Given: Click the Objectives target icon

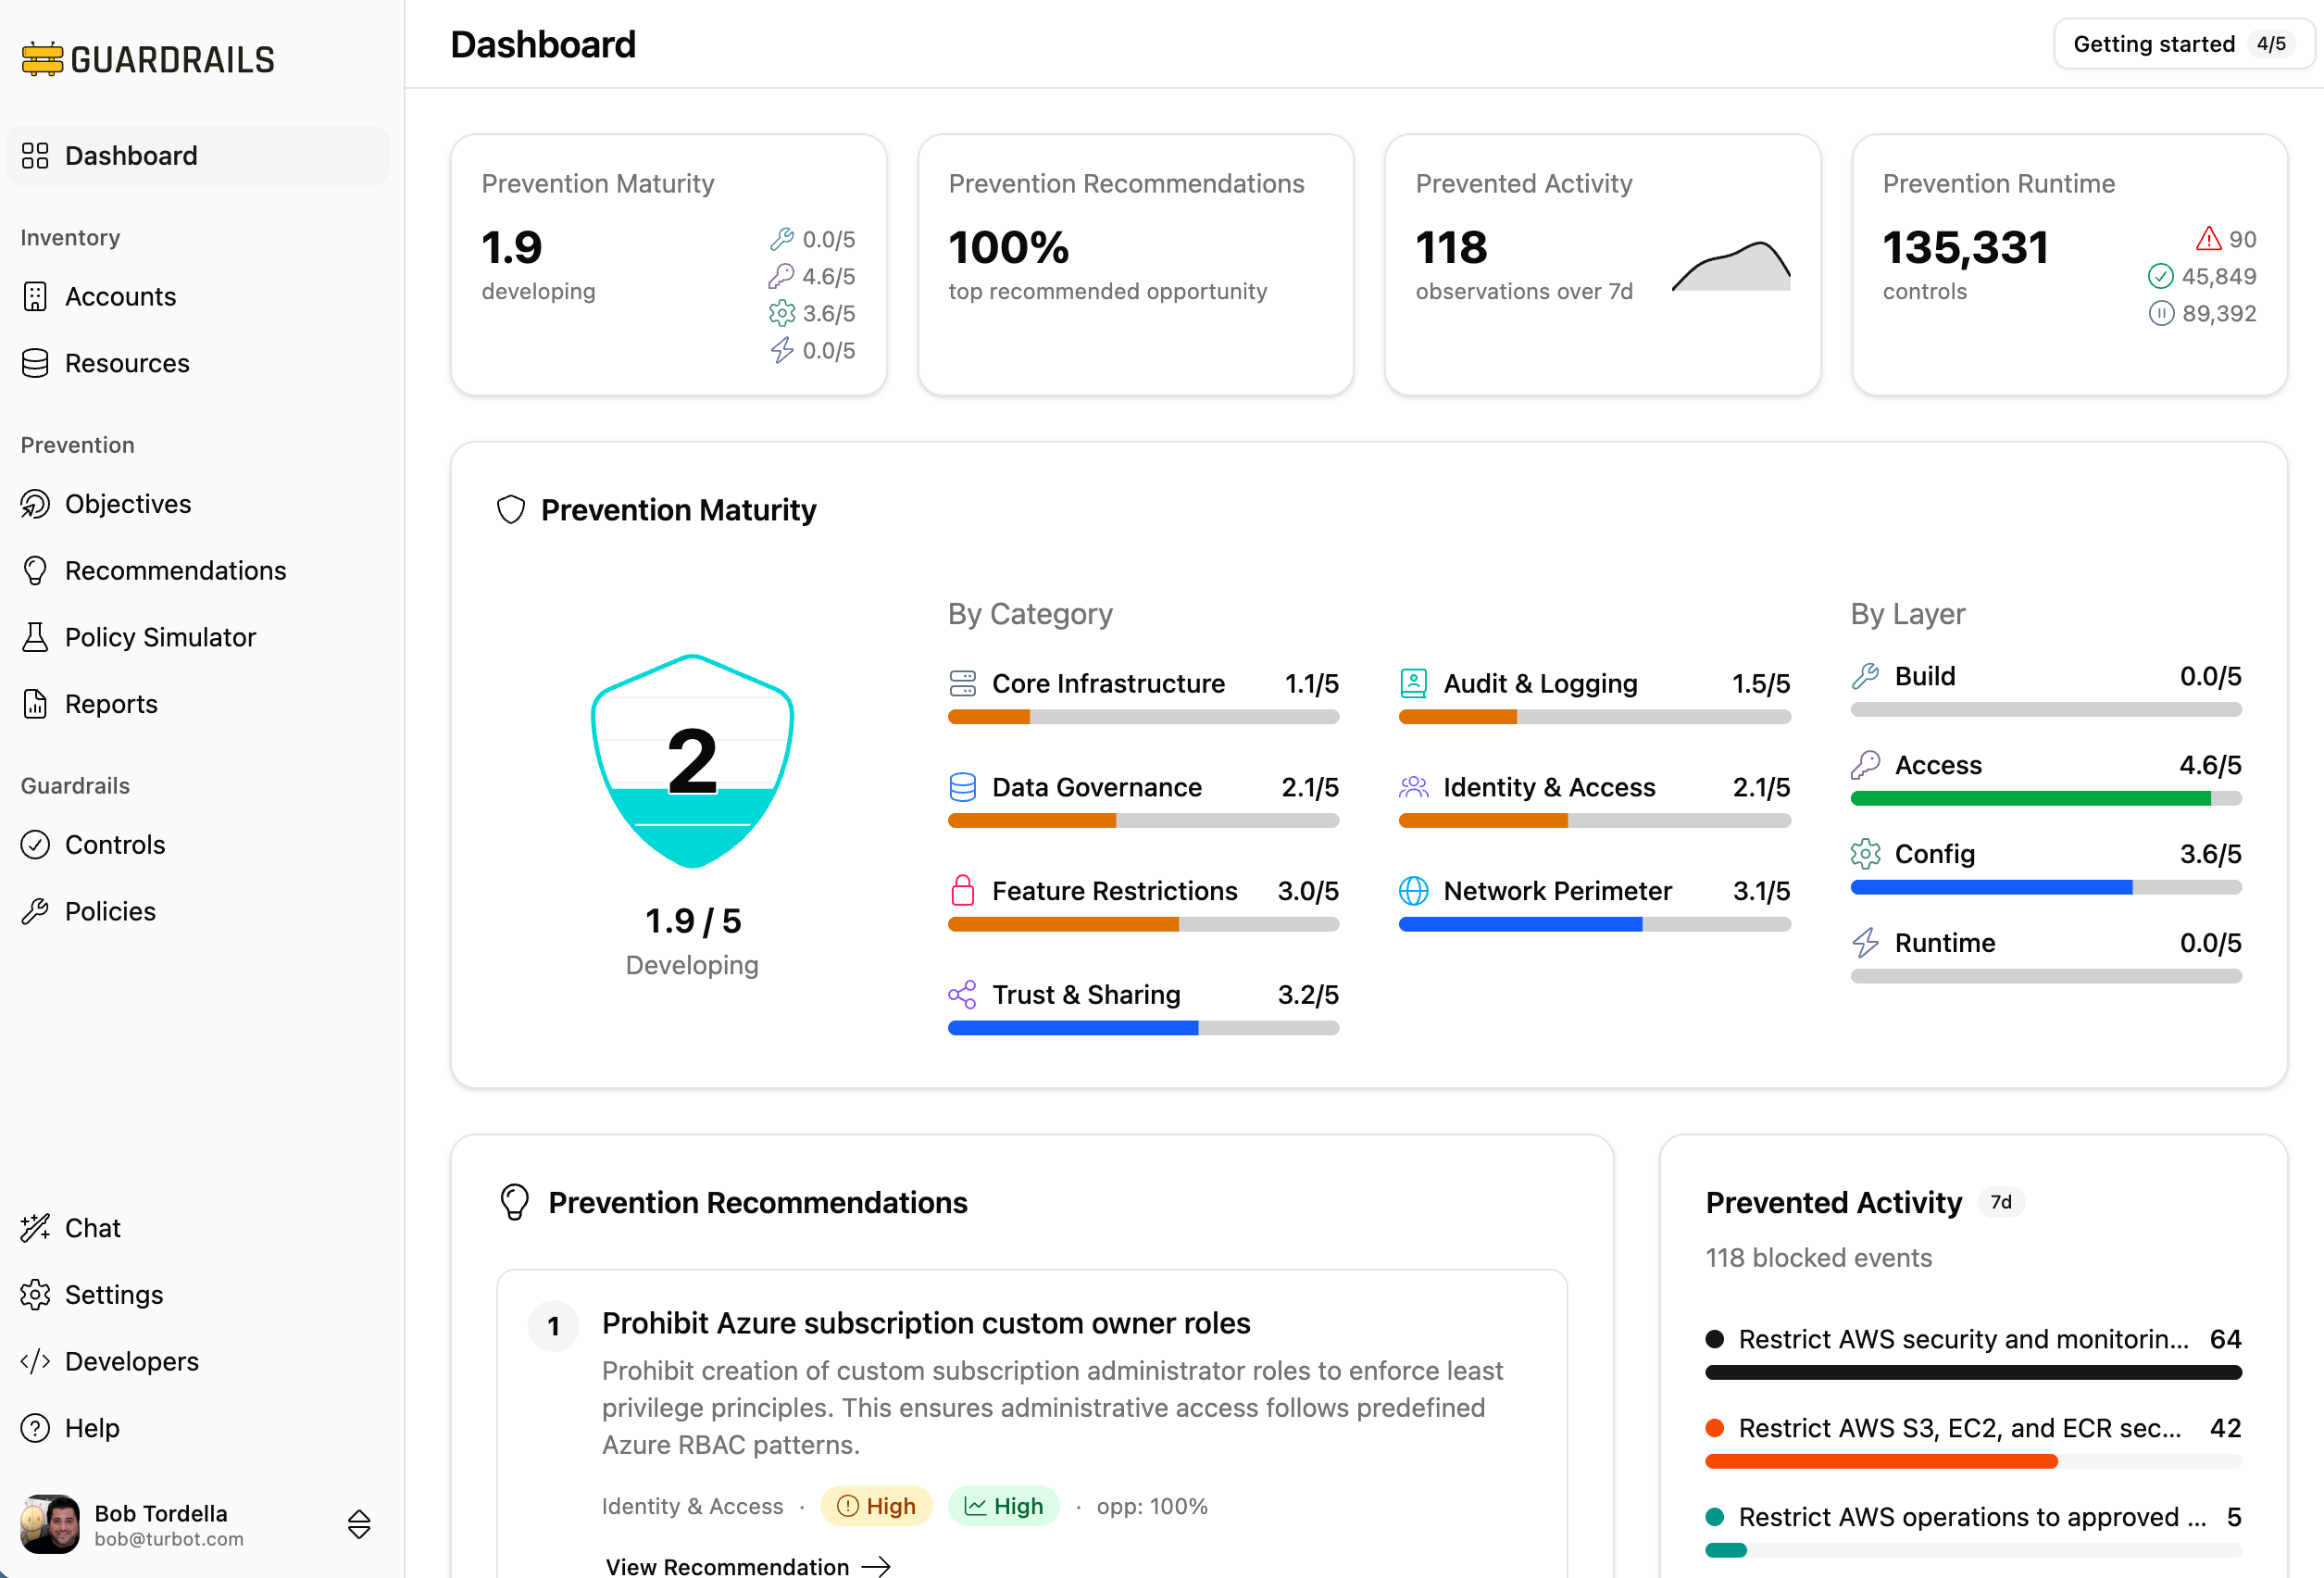Looking at the screenshot, I should [35, 504].
